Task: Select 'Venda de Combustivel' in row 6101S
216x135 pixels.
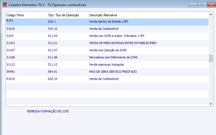Action: 104,79
